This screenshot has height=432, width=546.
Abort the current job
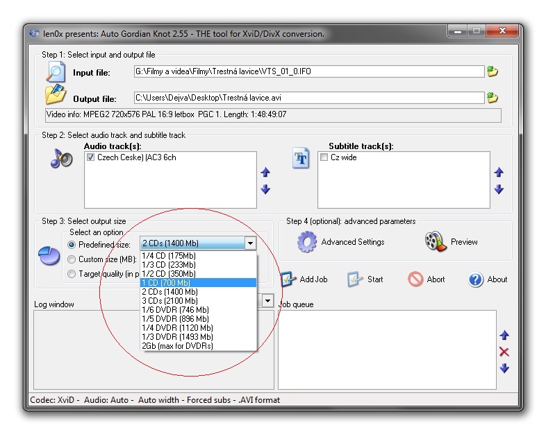(427, 279)
